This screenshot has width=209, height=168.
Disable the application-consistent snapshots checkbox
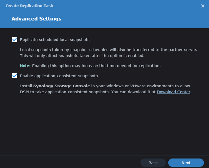15,76
